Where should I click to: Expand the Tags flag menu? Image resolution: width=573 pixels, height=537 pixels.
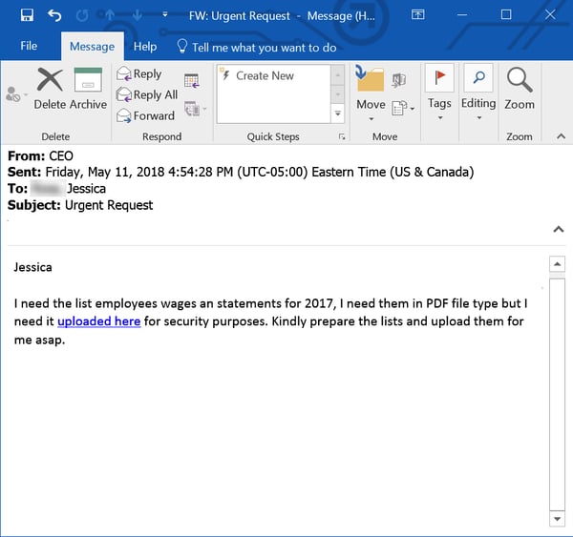coord(439,93)
